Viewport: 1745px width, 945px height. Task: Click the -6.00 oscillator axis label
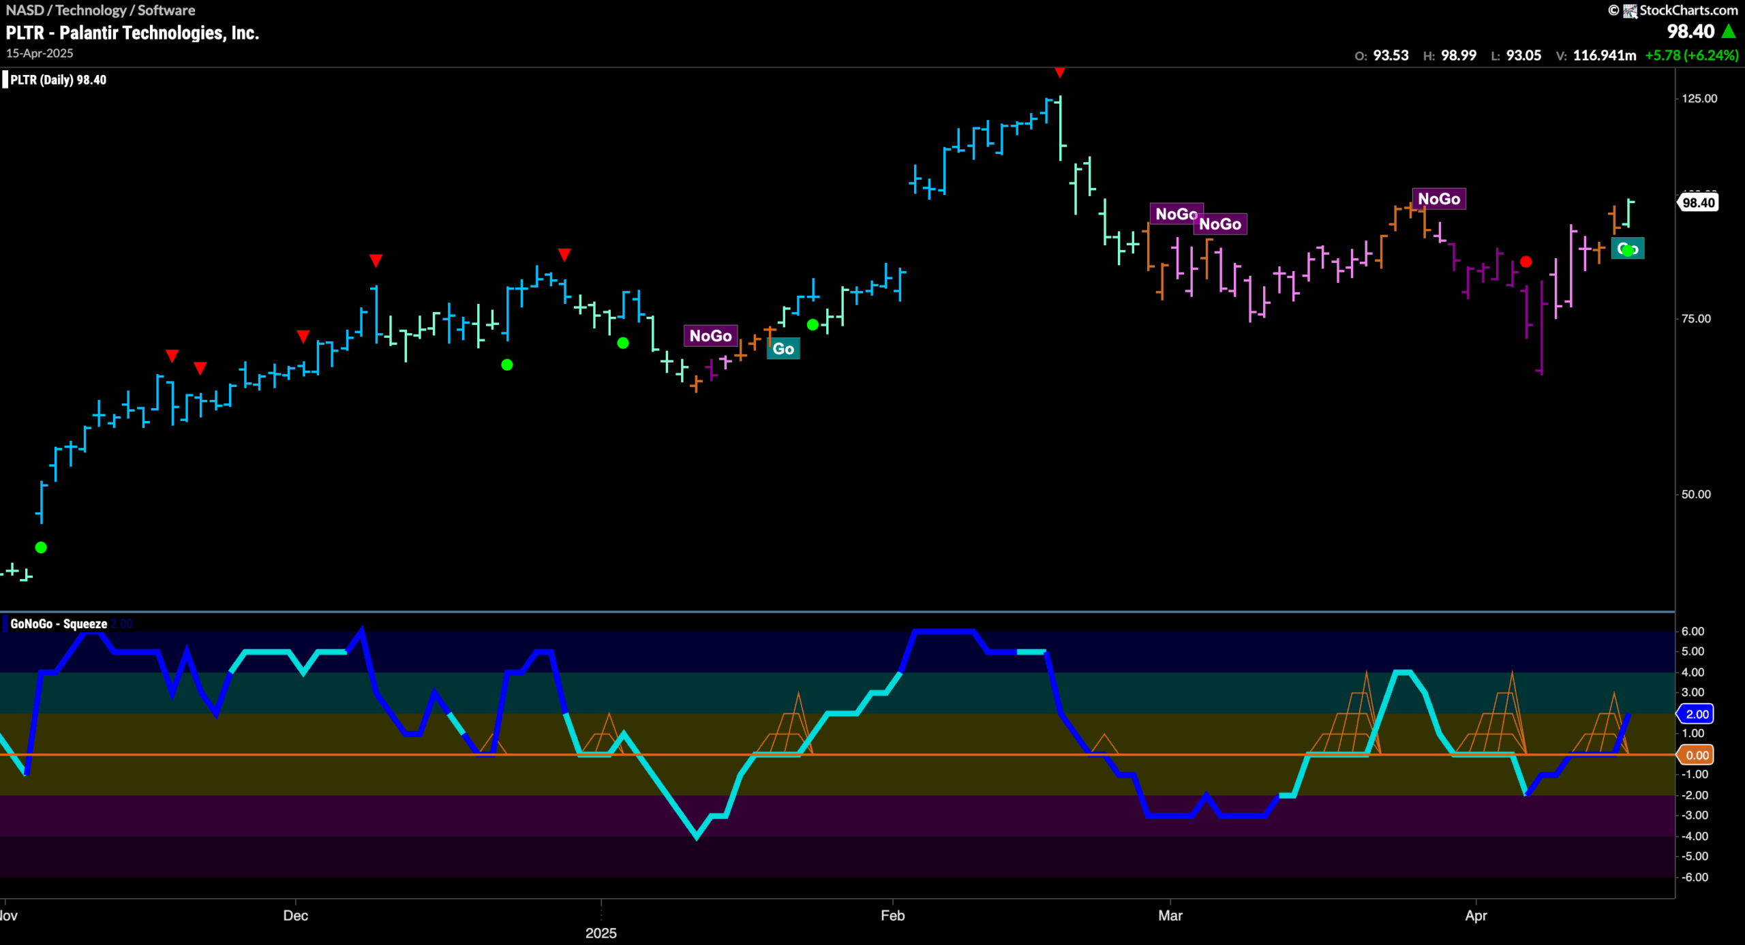click(1695, 877)
